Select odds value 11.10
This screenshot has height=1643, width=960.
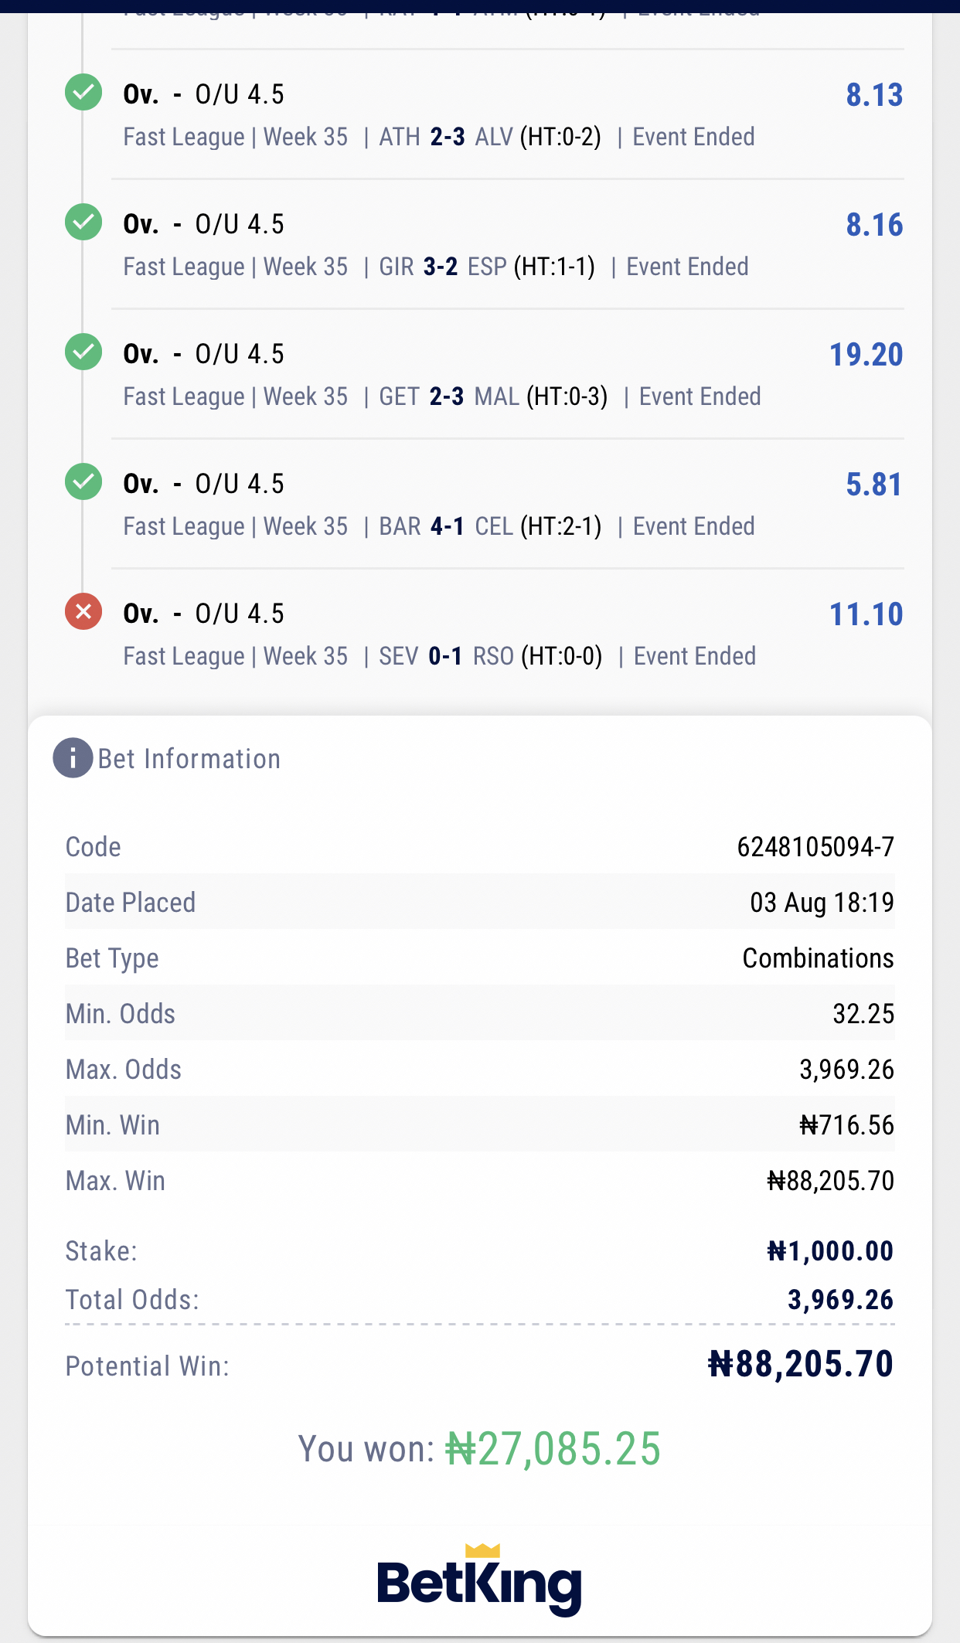tap(866, 614)
